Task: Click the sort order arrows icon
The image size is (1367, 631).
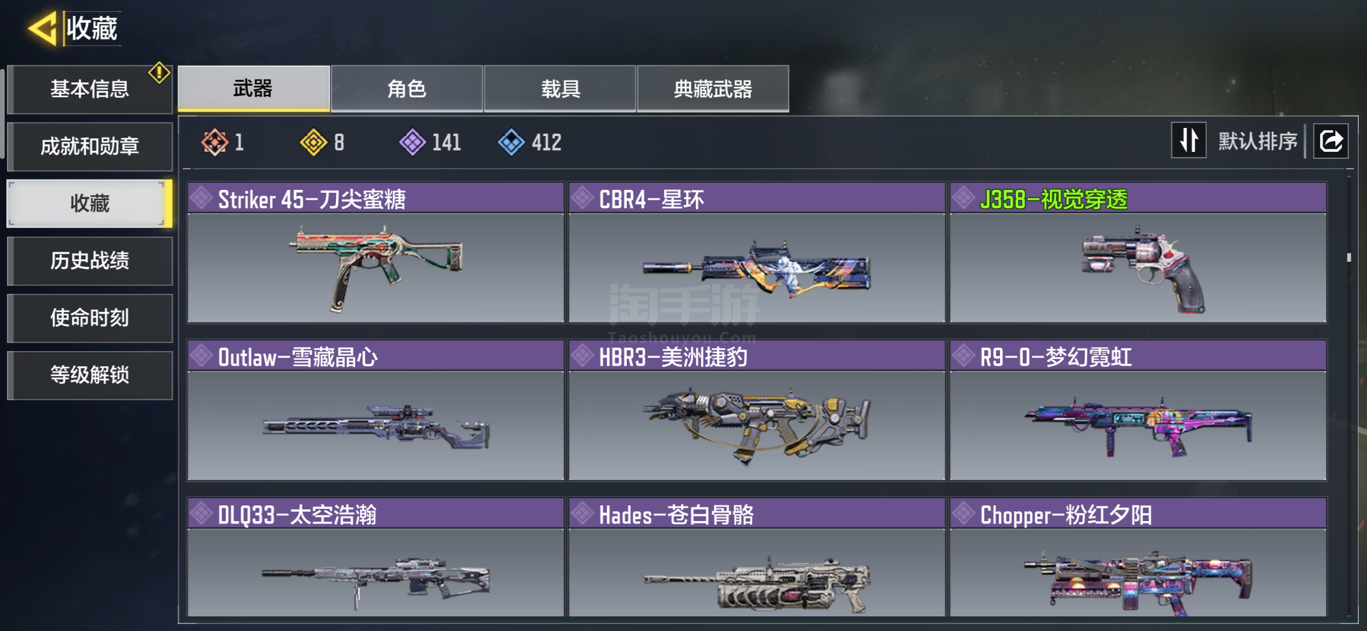Action: [1189, 141]
